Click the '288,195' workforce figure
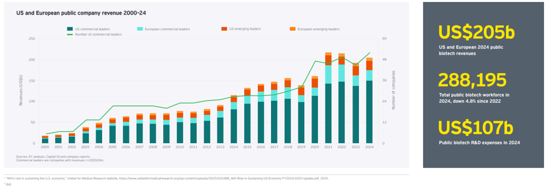This screenshot has width=546, height=188. point(472,80)
